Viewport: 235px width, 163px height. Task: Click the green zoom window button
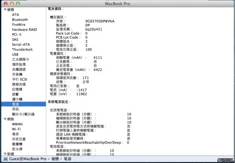coord(18,3)
